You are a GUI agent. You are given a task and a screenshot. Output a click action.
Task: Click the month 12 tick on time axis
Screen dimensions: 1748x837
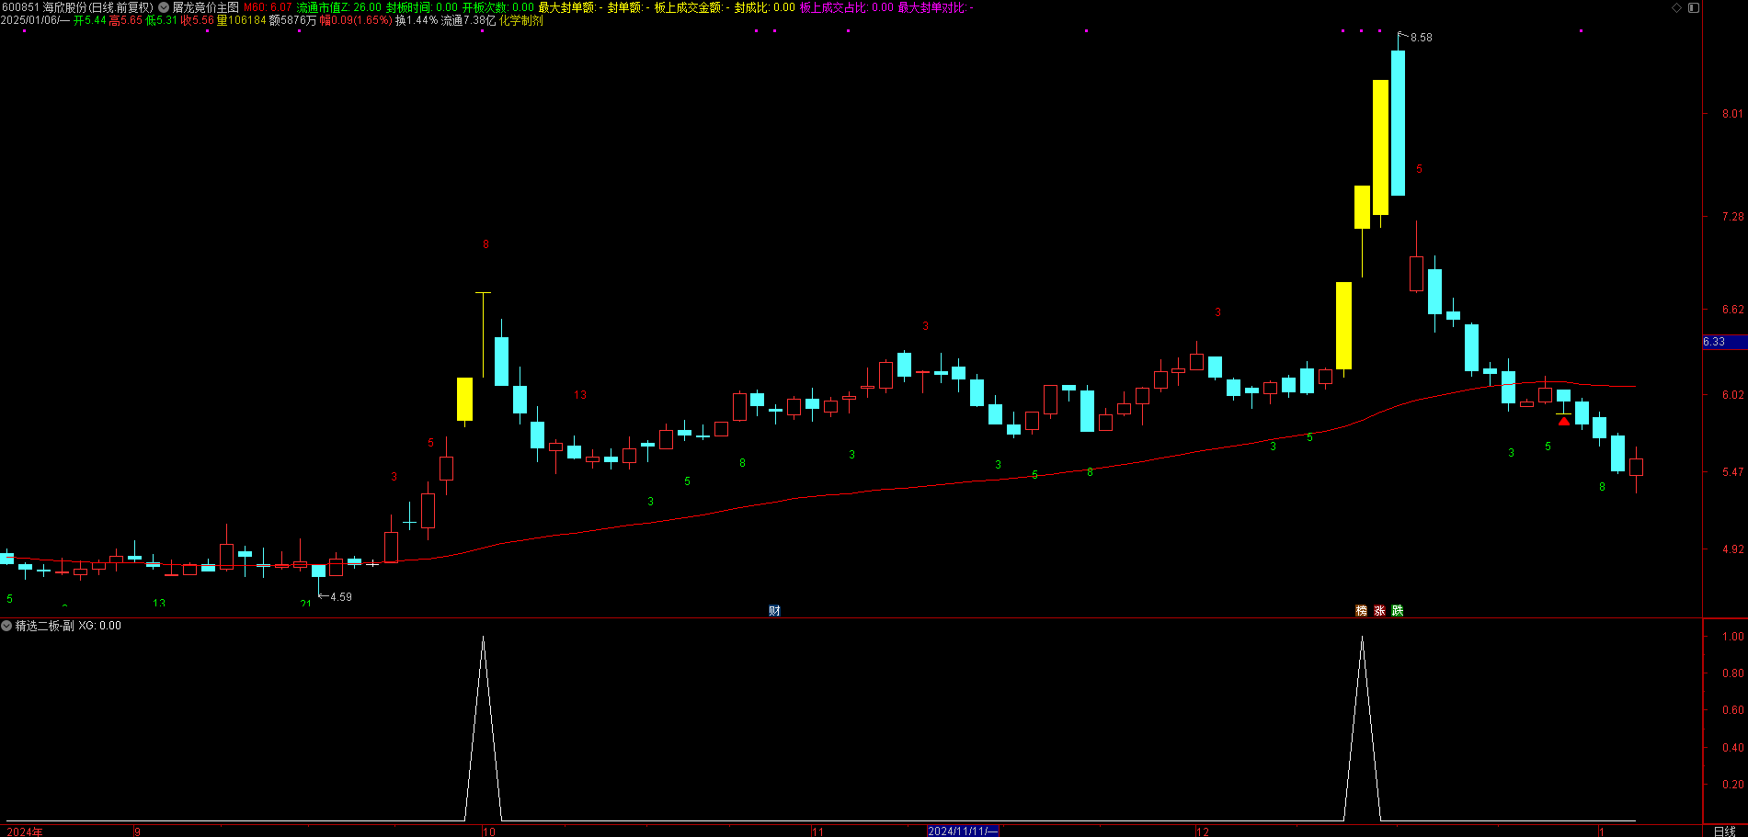tap(1203, 831)
